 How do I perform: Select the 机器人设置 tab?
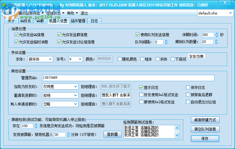[x=58, y=21]
